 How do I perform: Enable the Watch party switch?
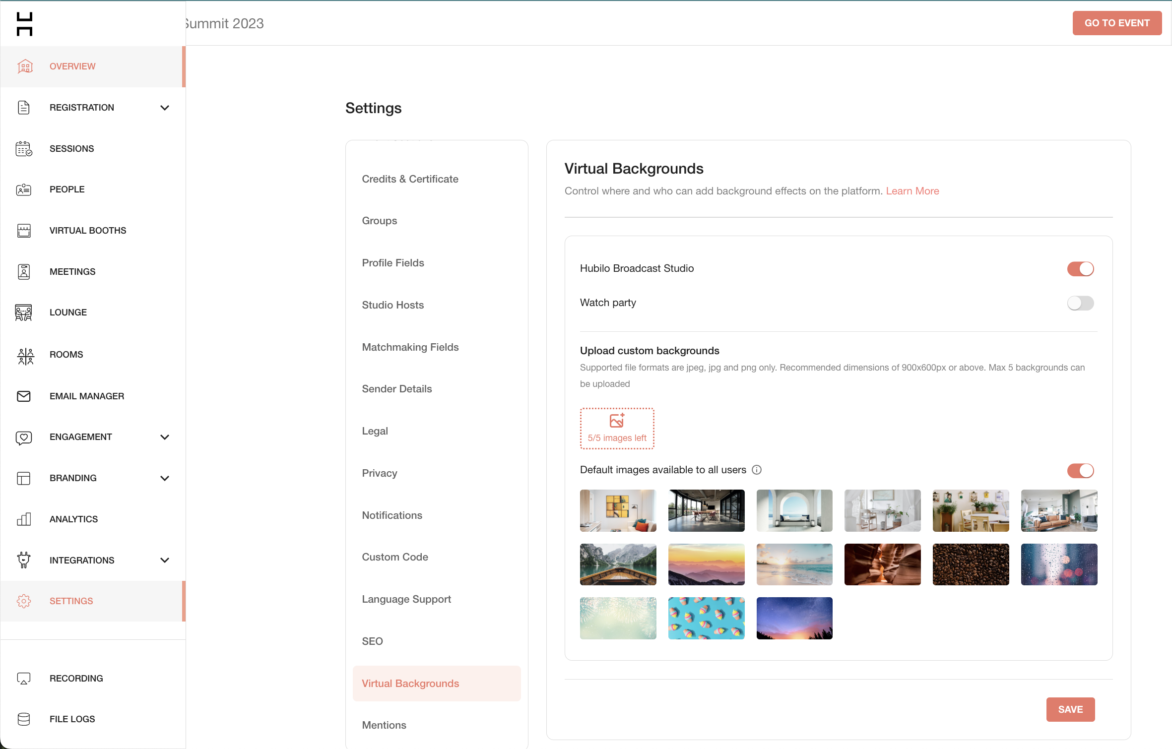pyautogui.click(x=1080, y=303)
